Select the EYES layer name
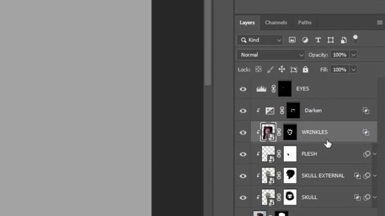Viewport: 385px width, 216px height. pos(303,89)
